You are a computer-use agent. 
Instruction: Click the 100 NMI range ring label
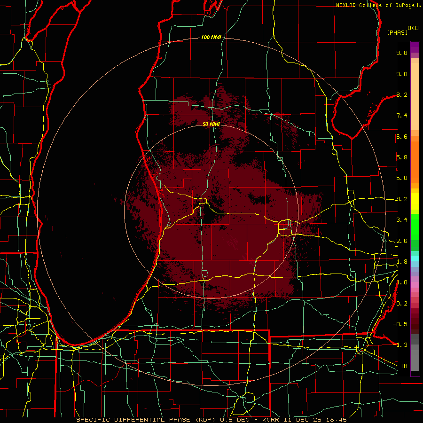[x=211, y=37]
